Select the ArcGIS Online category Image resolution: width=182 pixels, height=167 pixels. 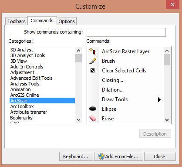click(x=42, y=95)
